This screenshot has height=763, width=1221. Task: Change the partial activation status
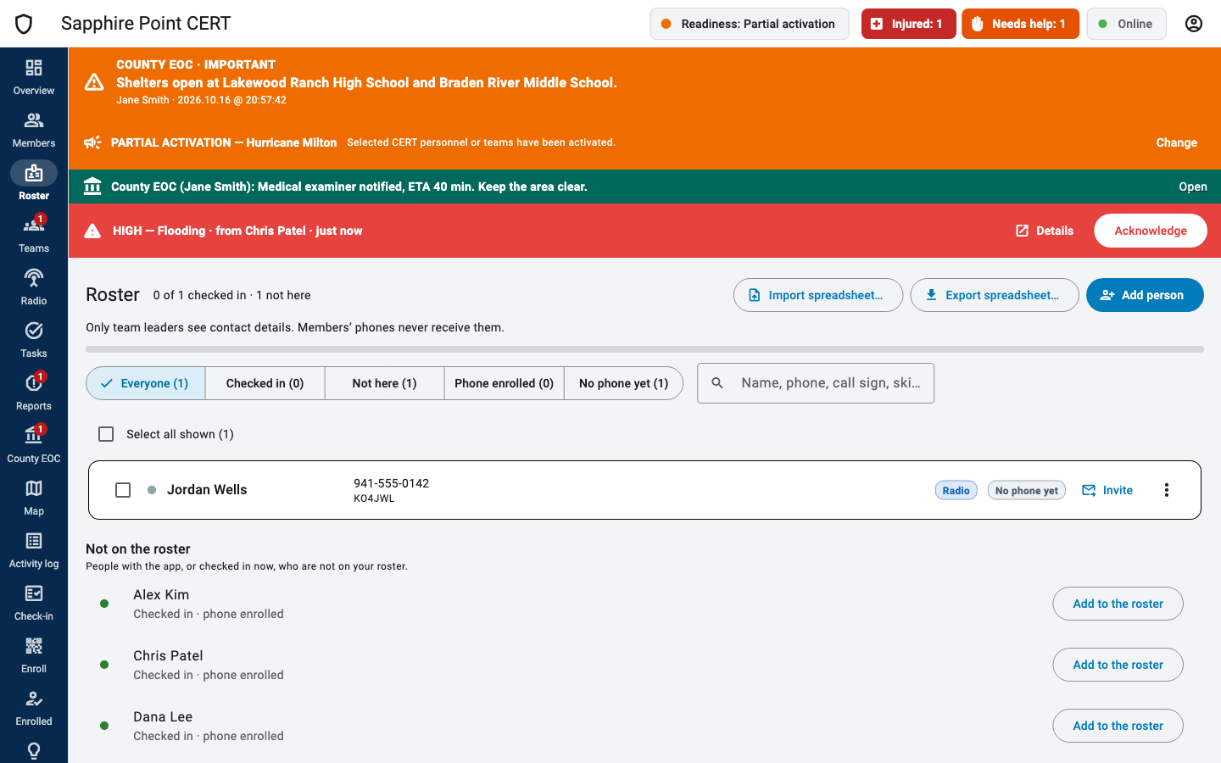(1177, 142)
